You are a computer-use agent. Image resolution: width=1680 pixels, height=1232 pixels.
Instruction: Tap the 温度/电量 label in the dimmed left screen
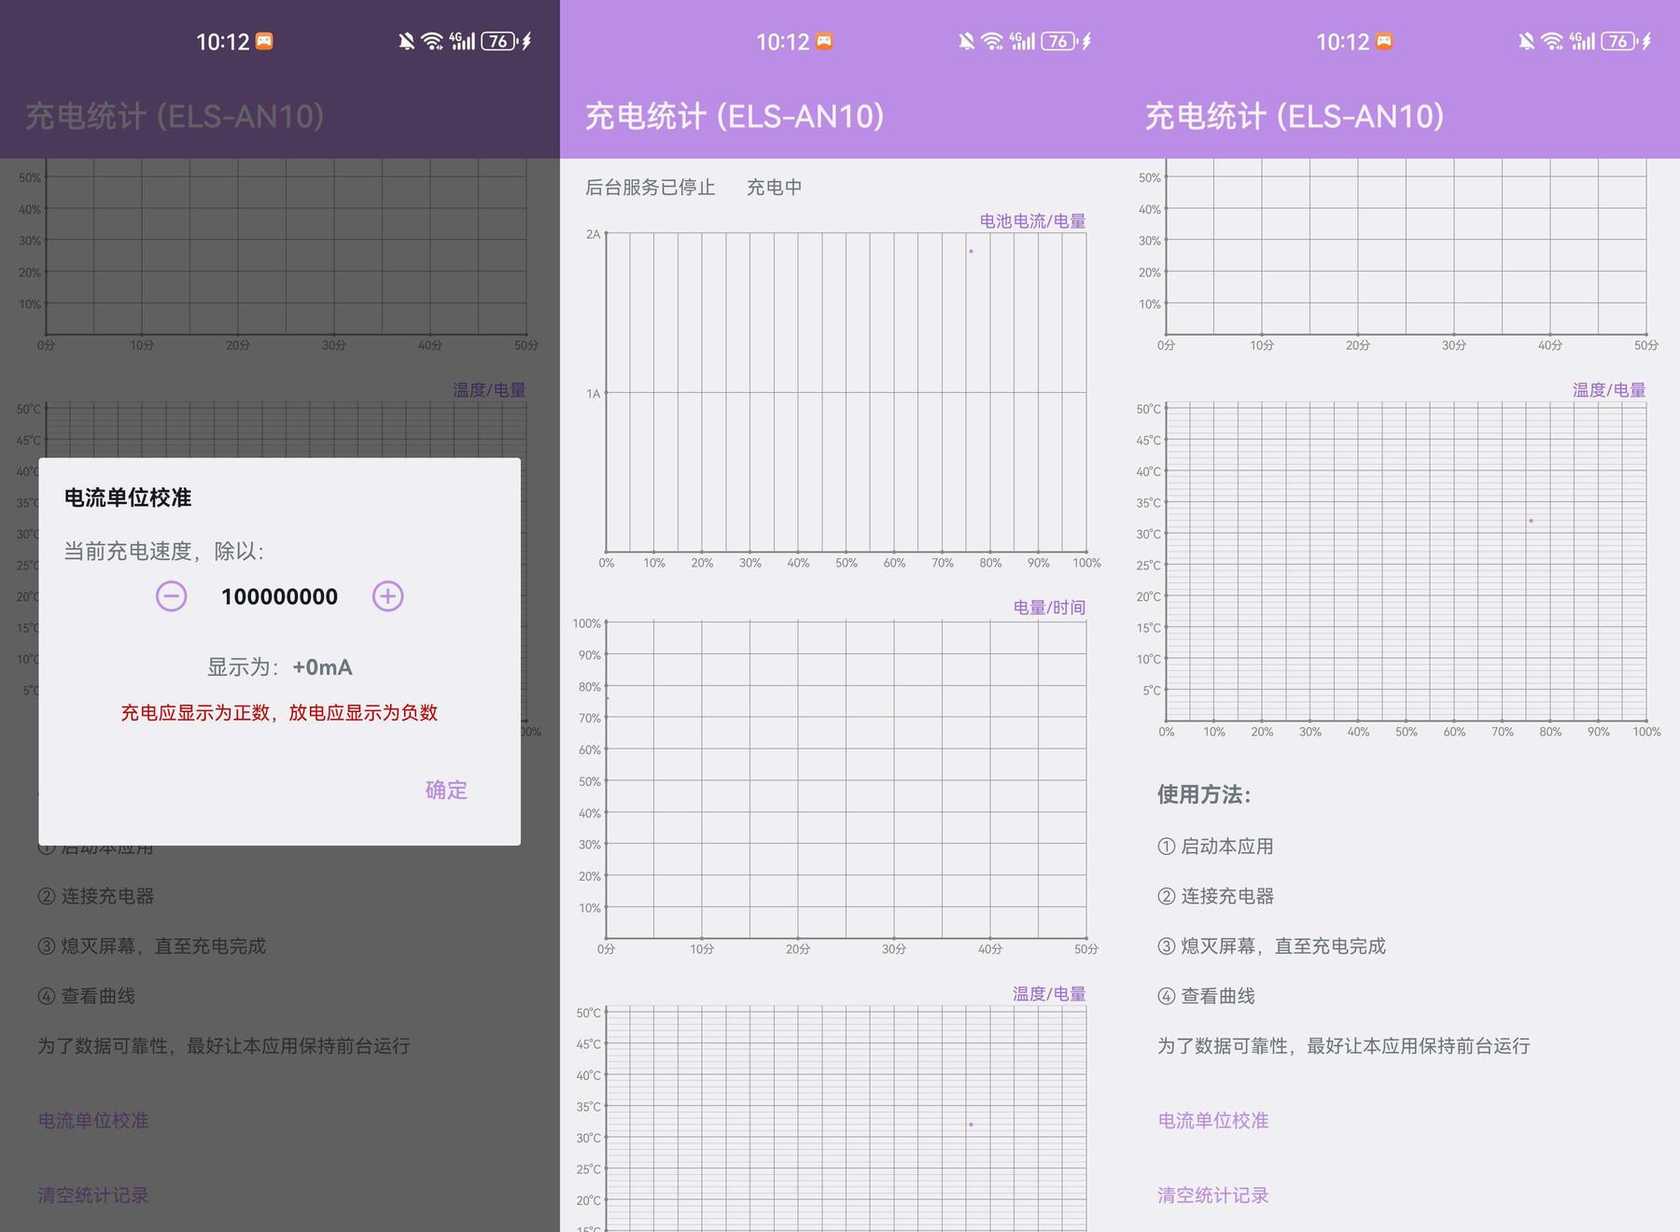pyautogui.click(x=489, y=390)
